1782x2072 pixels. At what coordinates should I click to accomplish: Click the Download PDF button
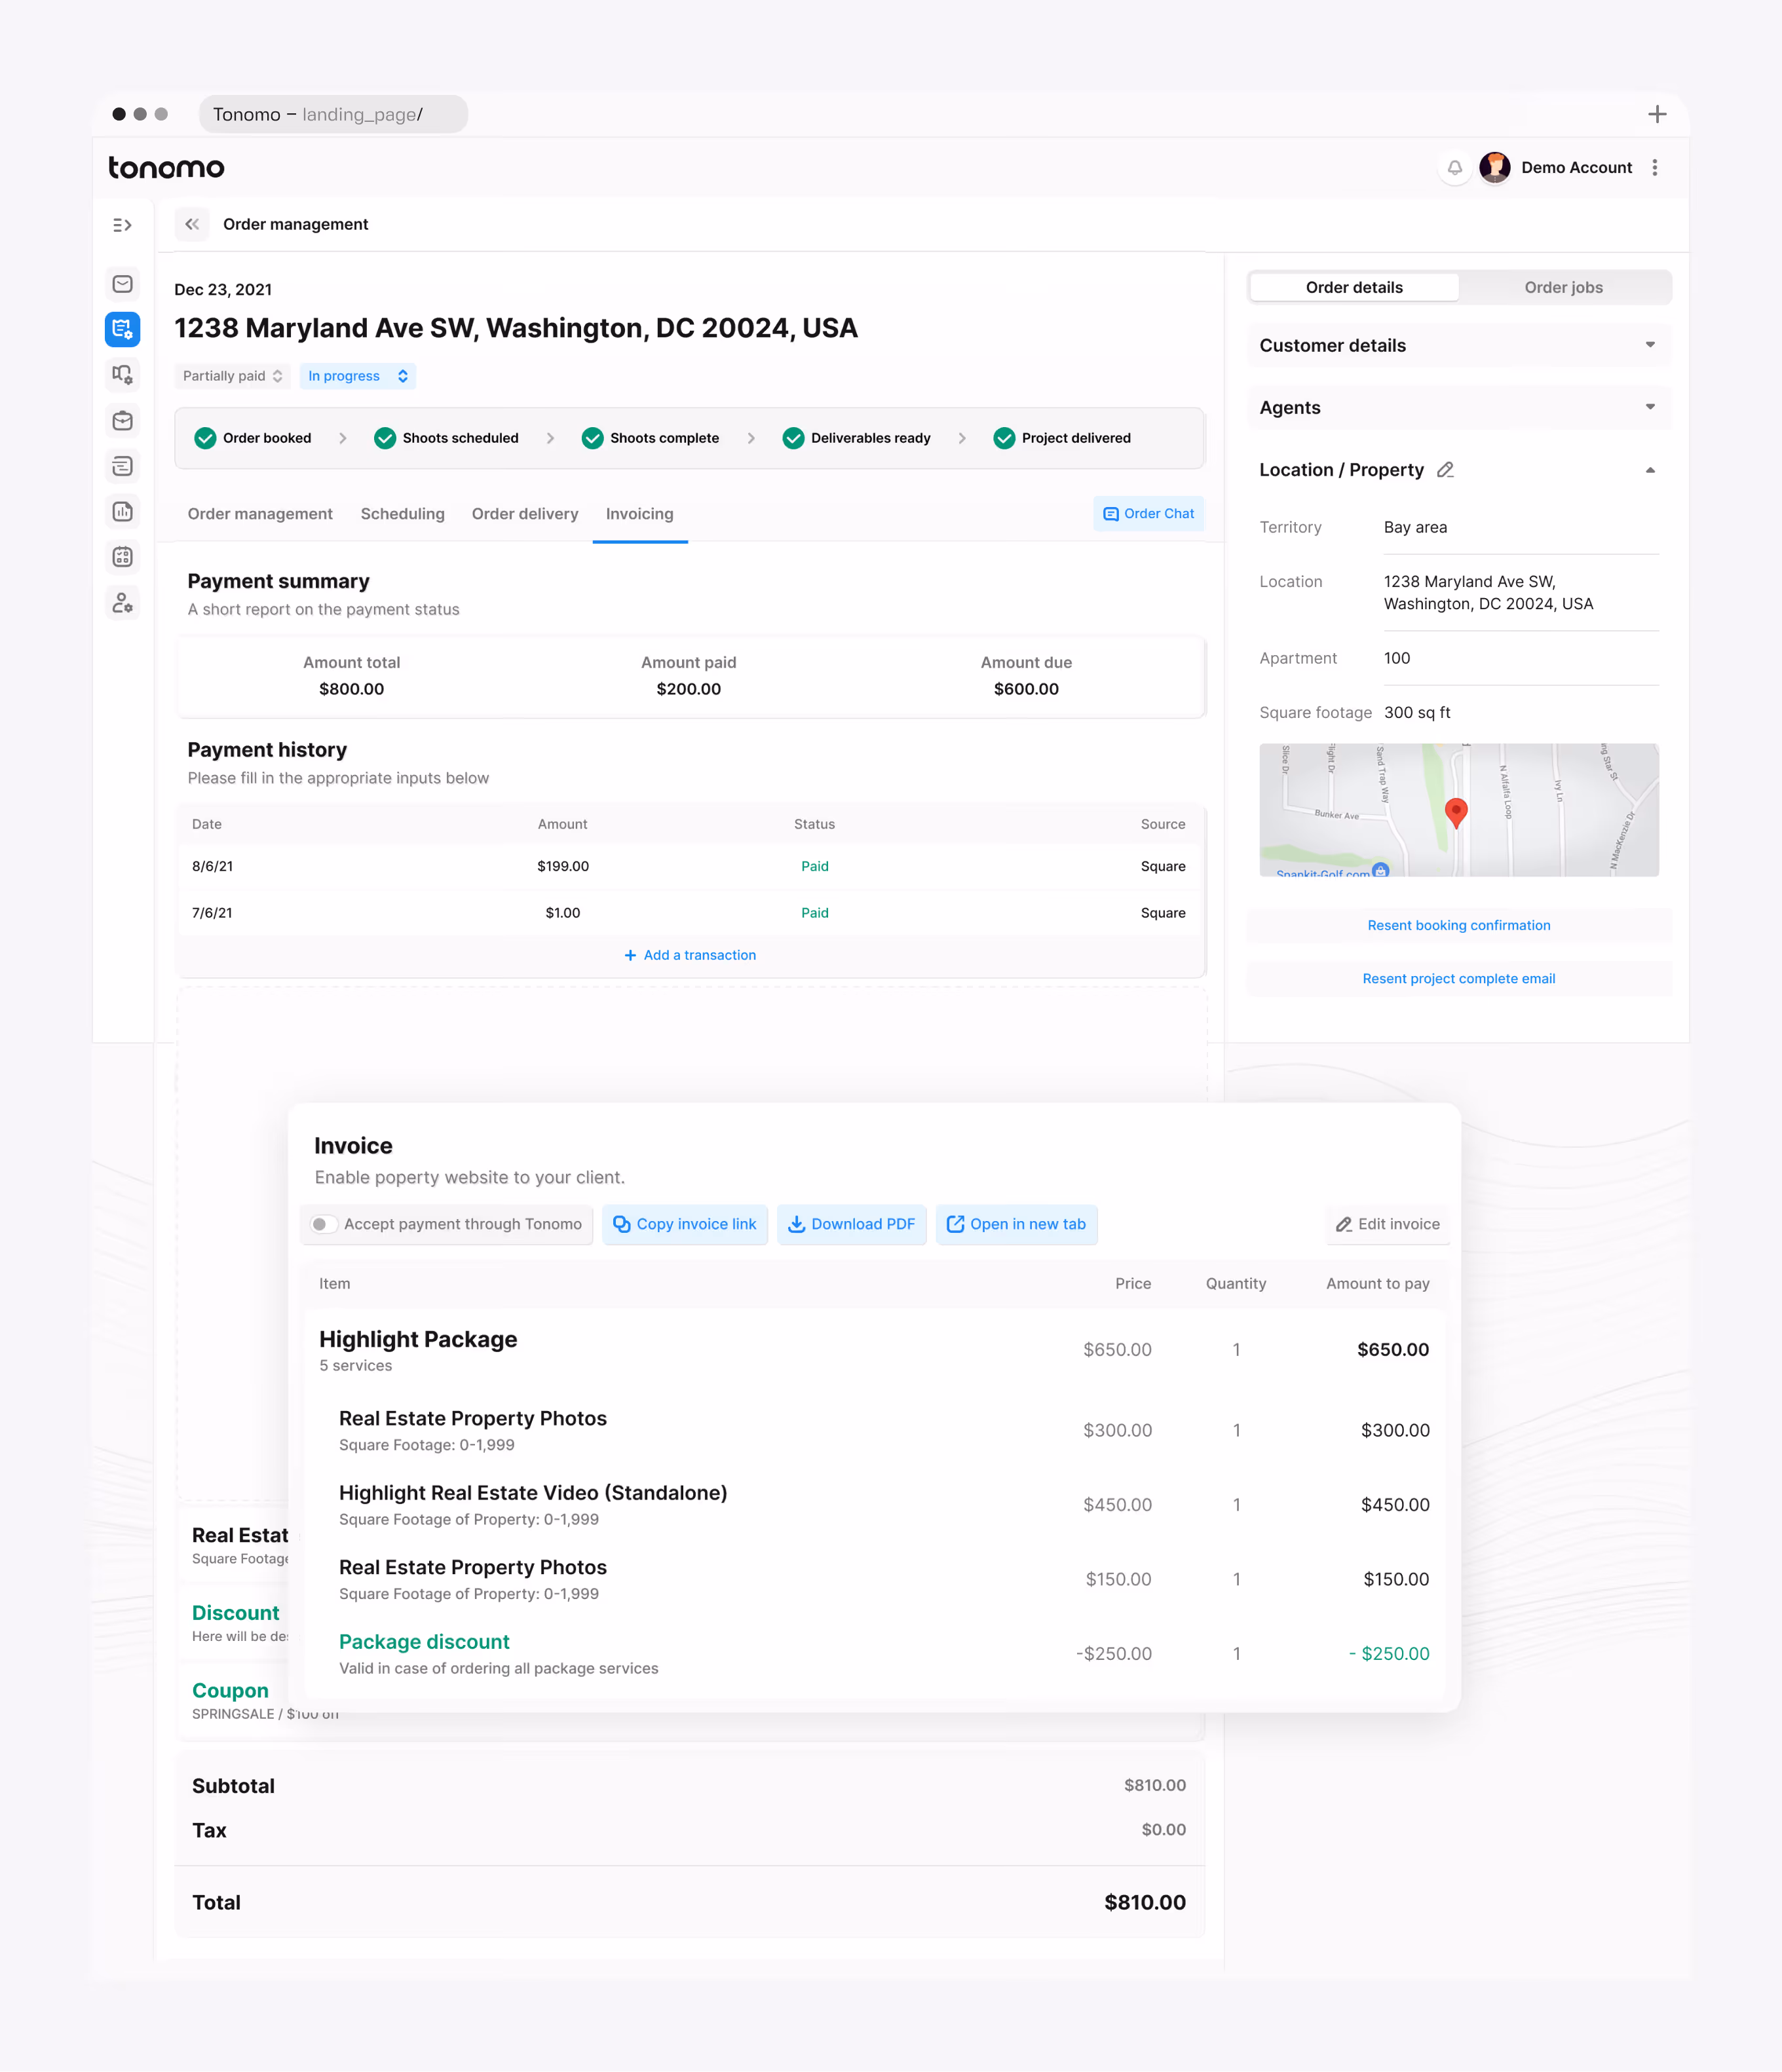pyautogui.click(x=851, y=1224)
